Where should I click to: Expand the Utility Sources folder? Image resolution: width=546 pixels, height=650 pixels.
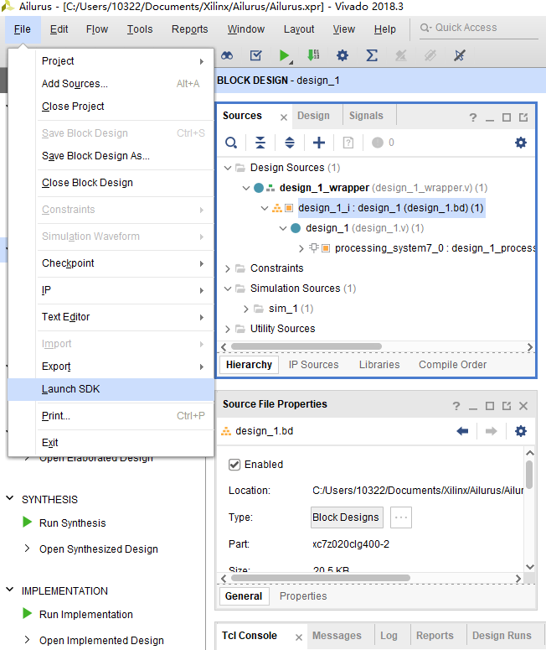tap(227, 329)
